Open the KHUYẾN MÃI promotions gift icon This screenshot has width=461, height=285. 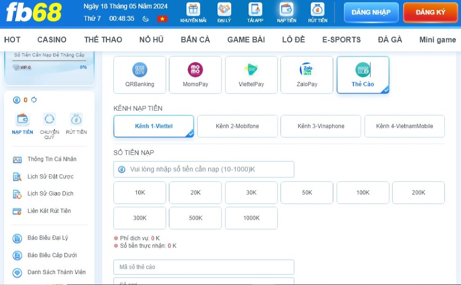coord(193,9)
